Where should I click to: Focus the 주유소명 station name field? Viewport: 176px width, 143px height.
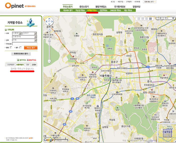[25, 44]
